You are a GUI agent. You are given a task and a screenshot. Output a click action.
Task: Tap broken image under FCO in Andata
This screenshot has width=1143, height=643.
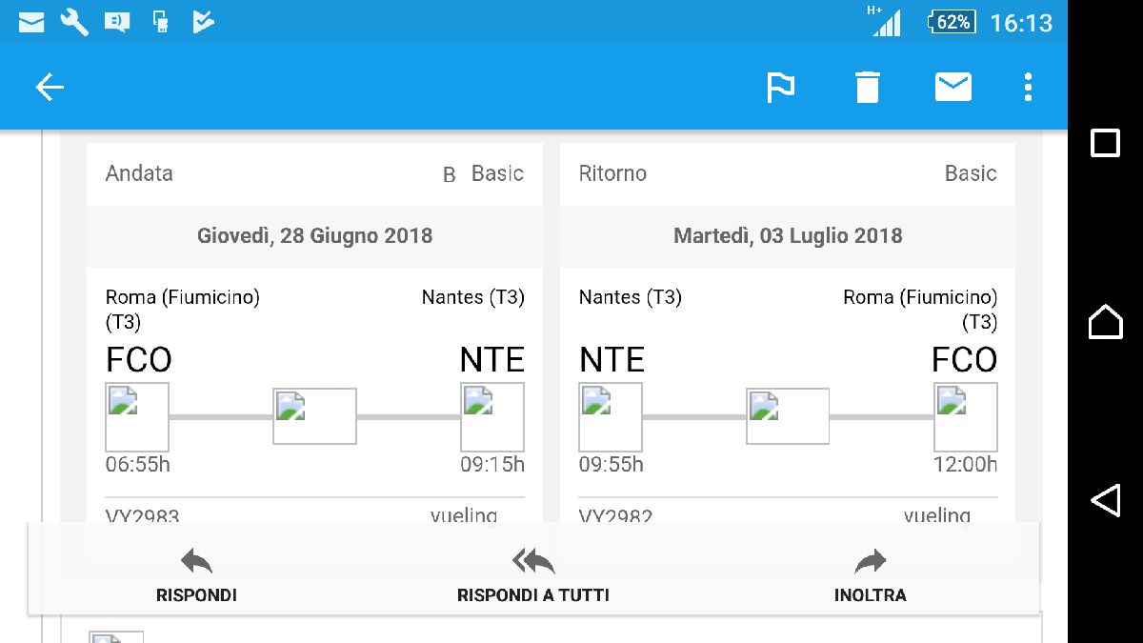point(137,417)
